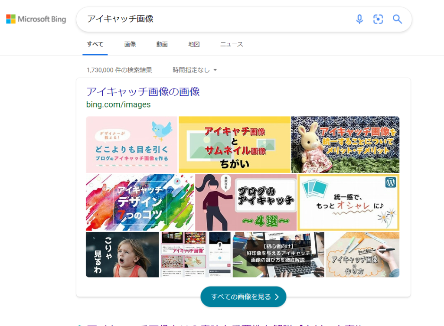The height and width of the screenshot is (326, 444).
Task: Open the ブログのアイキャッチ ~4選~ thumbnail
Action: (246, 202)
